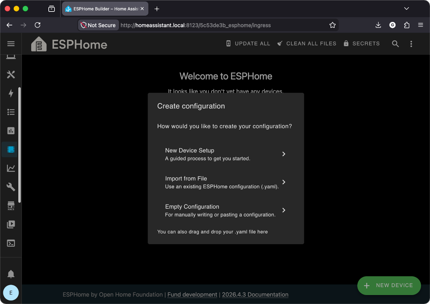
Task: Click the ESPHome by Open Home Foundation text
Action: tap(113, 295)
